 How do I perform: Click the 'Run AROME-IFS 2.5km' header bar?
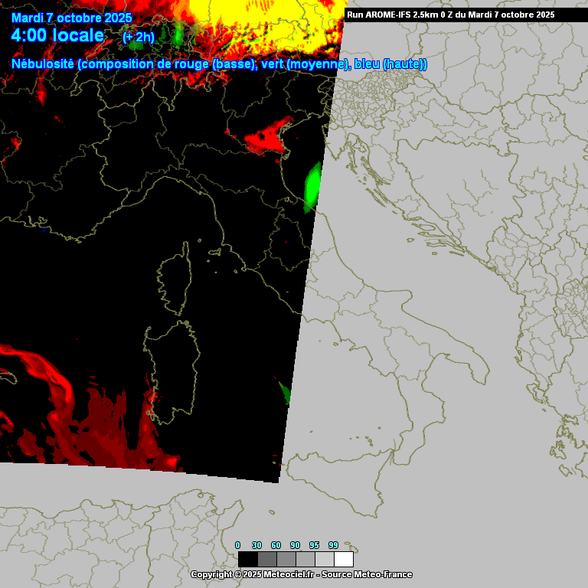point(450,15)
